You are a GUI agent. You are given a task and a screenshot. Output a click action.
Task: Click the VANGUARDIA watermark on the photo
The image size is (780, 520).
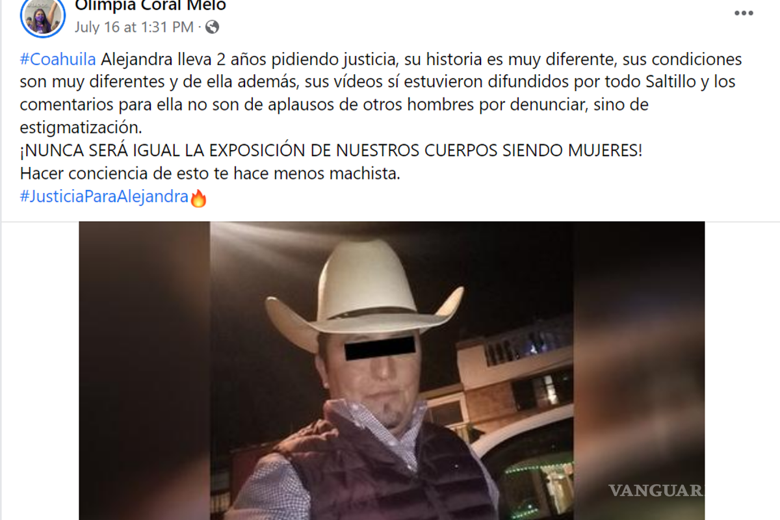pyautogui.click(x=656, y=490)
